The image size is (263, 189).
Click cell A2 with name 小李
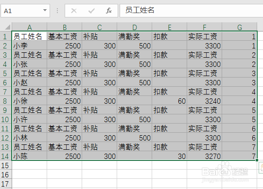(x=29, y=46)
